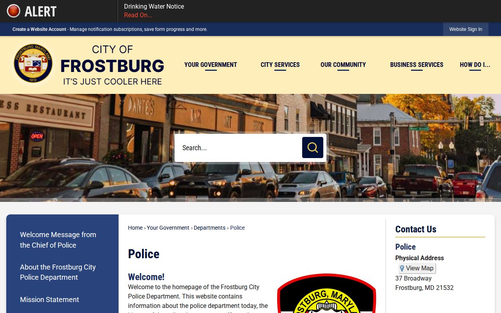Screen dimensions: 501x313
Task: Click the Frostburg police badge image
Action: coord(326,293)
